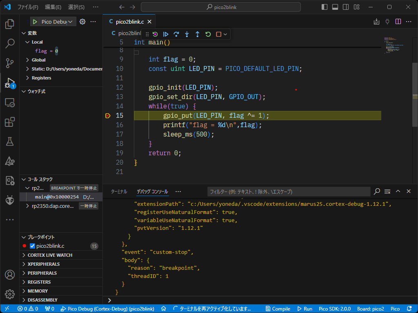The width and height of the screenshot is (418, 313).
Task: Click Compile in the status bar
Action: [x=278, y=309]
